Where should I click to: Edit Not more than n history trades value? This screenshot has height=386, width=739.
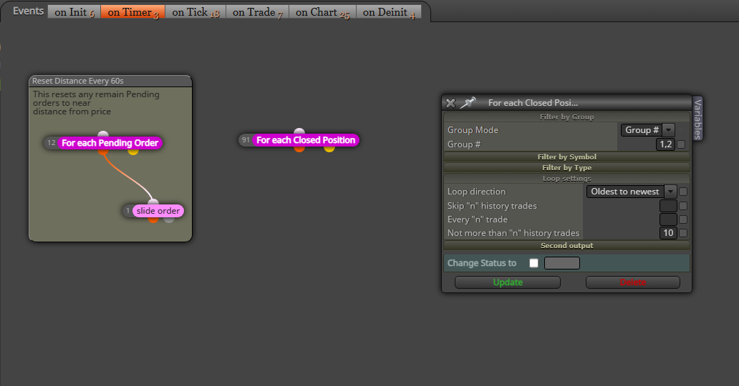(668, 233)
